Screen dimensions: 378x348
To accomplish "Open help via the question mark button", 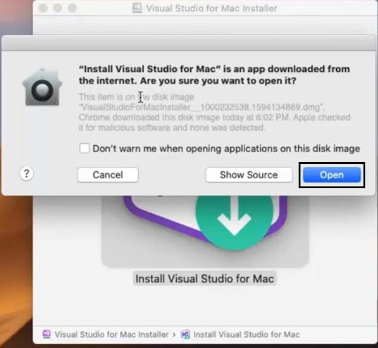I will (x=27, y=174).
